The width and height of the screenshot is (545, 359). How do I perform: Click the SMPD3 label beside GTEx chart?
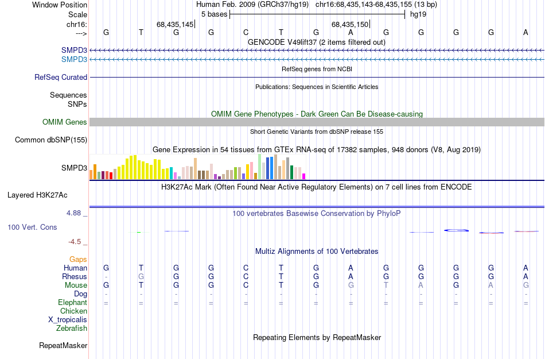(74, 168)
